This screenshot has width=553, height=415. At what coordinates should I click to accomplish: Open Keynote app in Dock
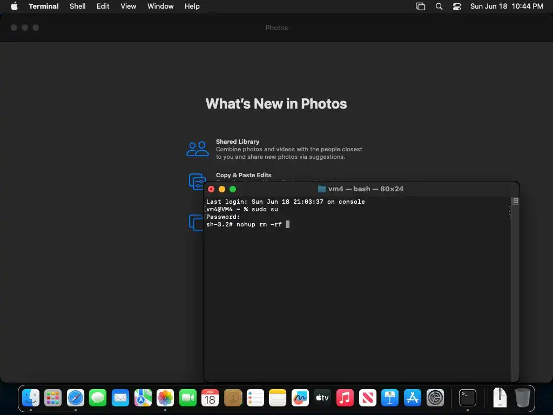[390, 398]
